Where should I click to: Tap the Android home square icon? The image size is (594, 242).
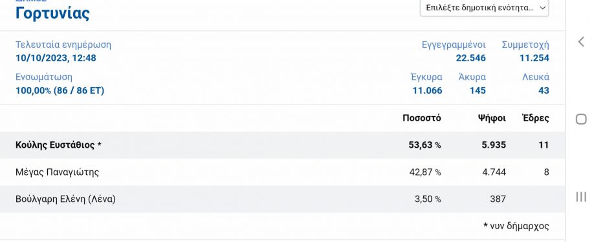coord(581,119)
